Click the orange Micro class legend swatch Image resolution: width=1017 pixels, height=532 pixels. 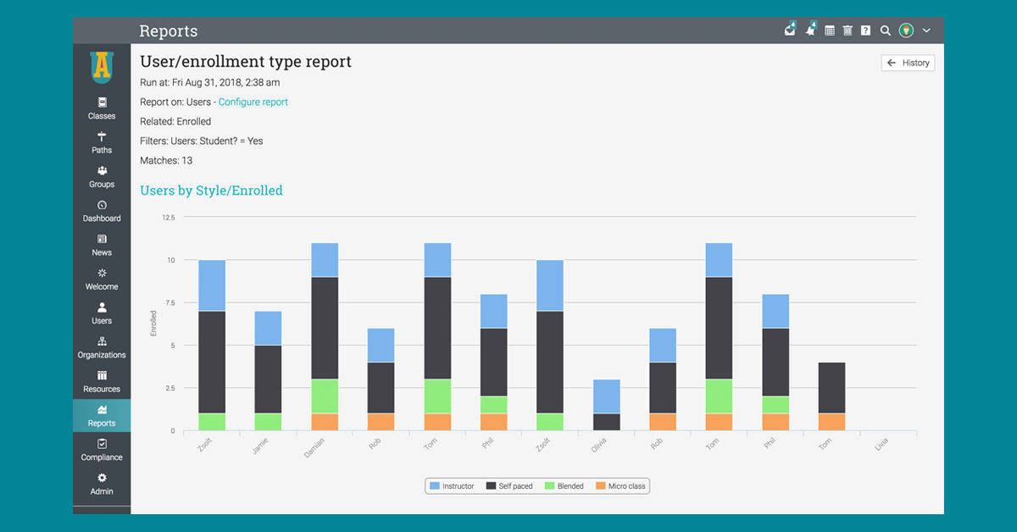click(x=600, y=486)
